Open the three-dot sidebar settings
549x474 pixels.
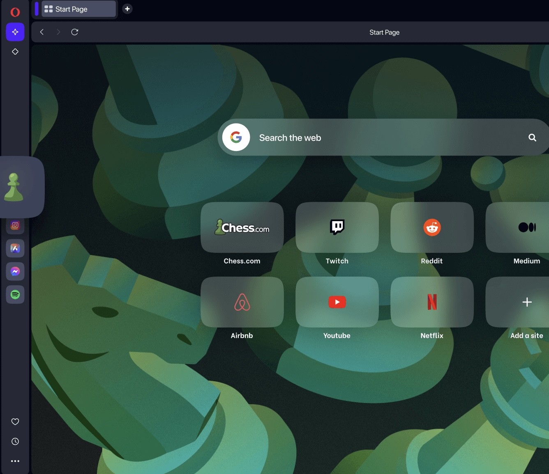tap(15, 461)
